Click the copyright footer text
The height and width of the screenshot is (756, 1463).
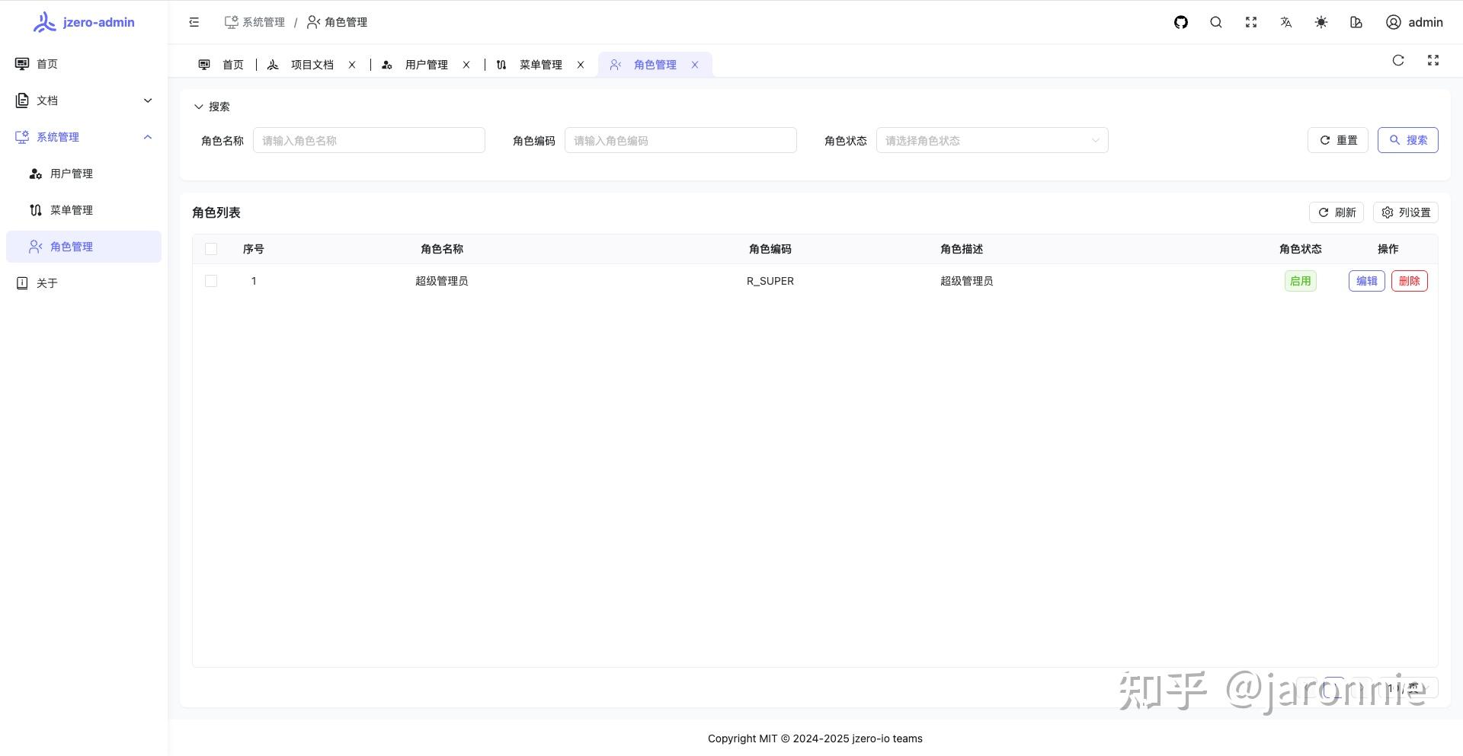point(815,738)
